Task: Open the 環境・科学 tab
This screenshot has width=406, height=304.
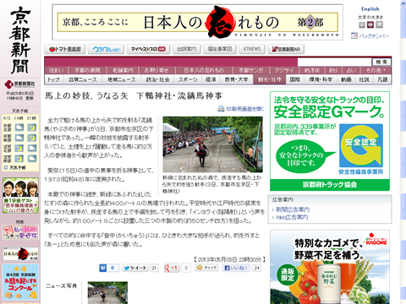Action: 321,79
